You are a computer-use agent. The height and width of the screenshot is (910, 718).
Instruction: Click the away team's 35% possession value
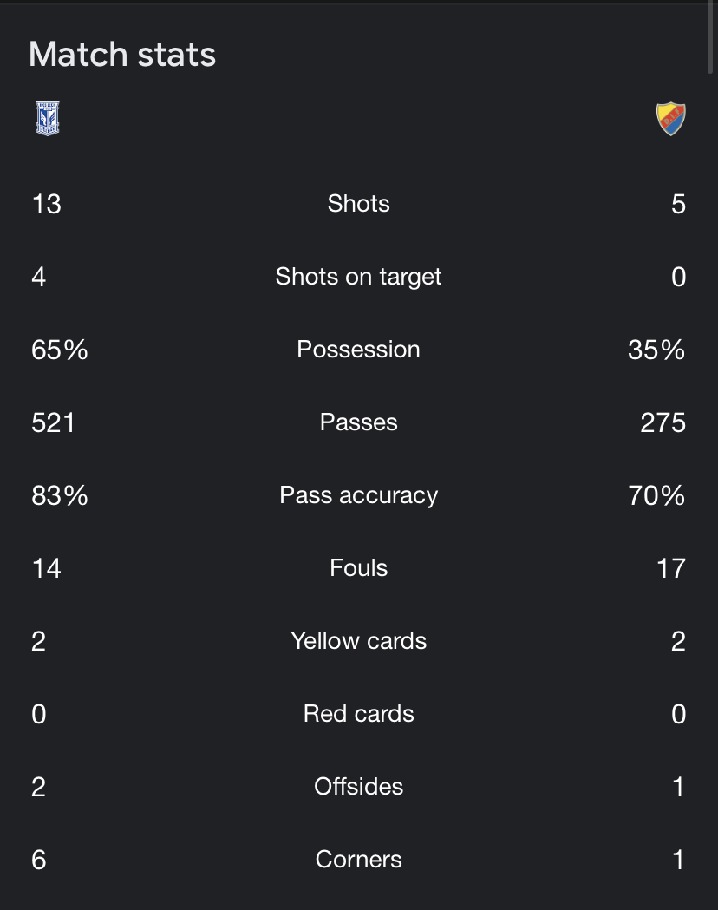656,350
